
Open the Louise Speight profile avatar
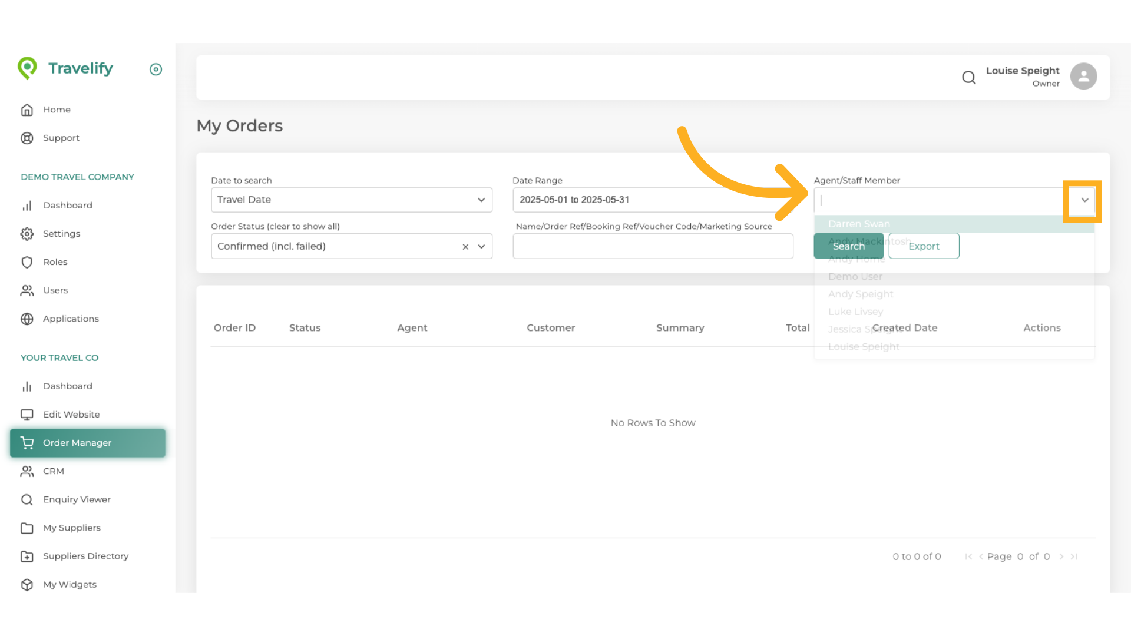pyautogui.click(x=1083, y=76)
